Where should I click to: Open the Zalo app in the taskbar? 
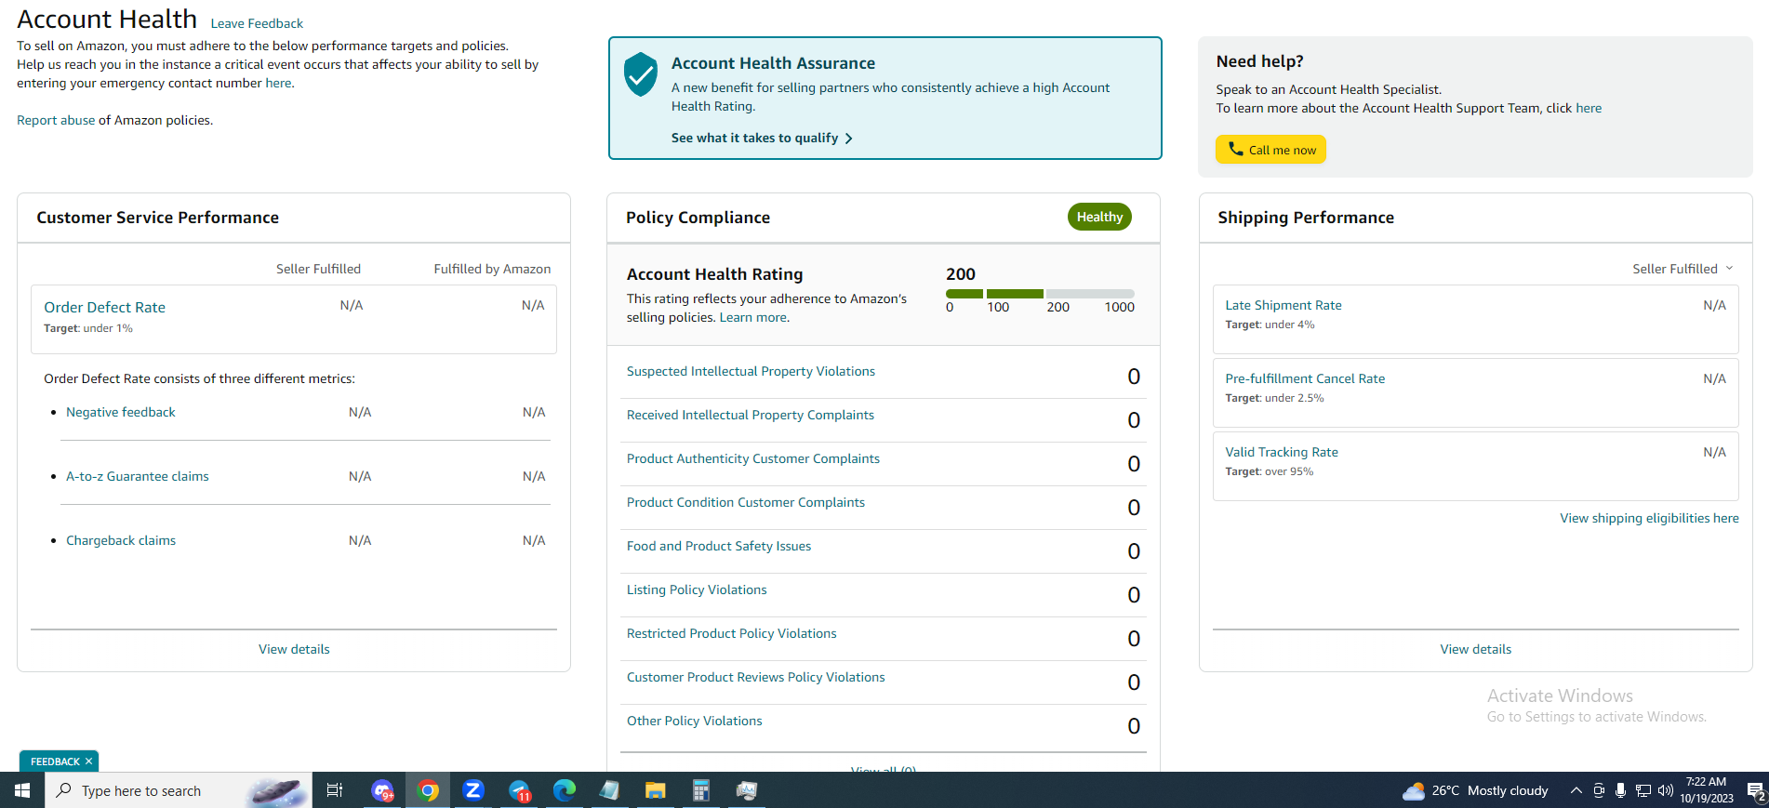point(473,790)
